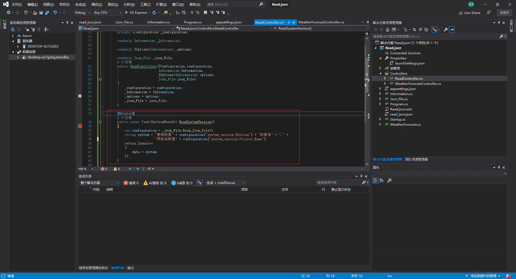This screenshot has height=279, width=516.
Task: Open the 文件(F) menu
Action: (x=17, y=5)
